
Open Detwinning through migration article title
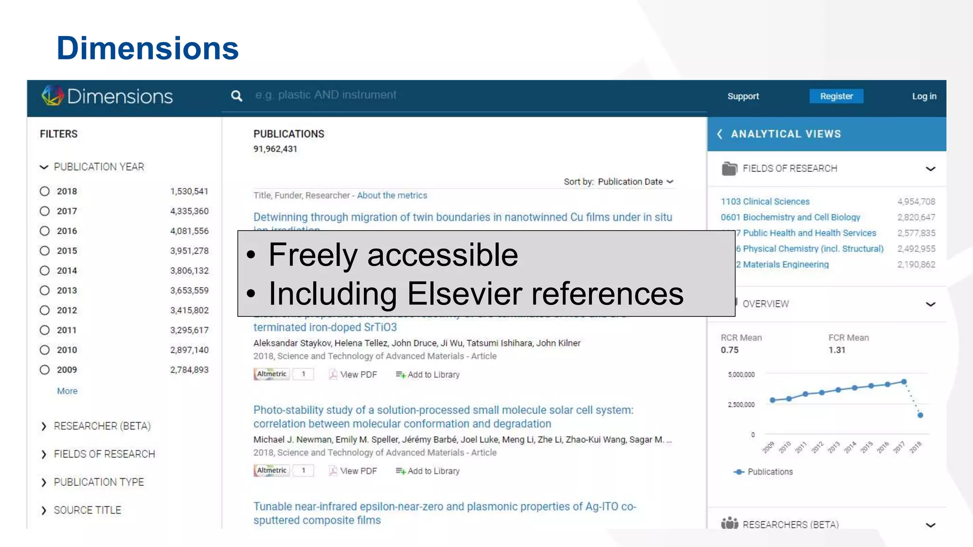[x=463, y=217]
